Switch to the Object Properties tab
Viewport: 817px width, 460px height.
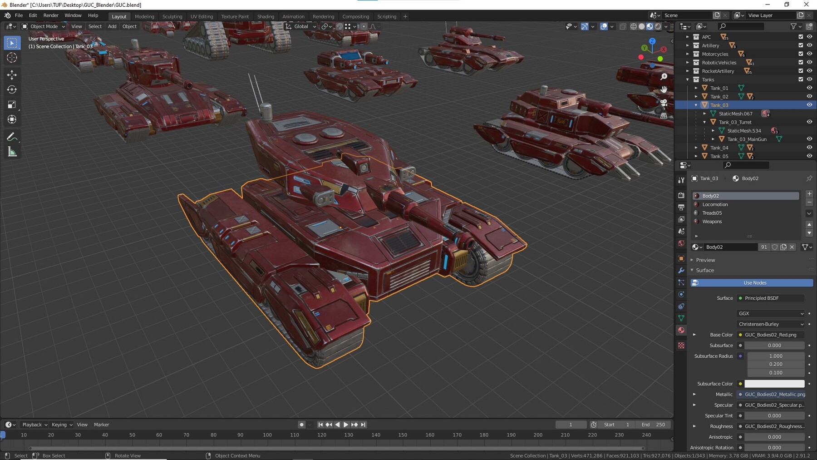coord(681,258)
